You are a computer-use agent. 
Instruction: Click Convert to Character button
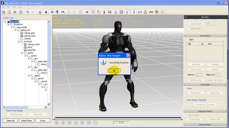[205, 105]
